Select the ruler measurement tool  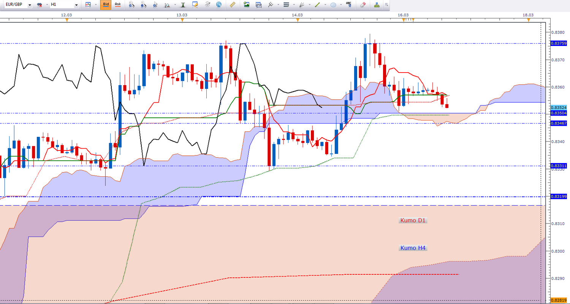[x=233, y=5]
